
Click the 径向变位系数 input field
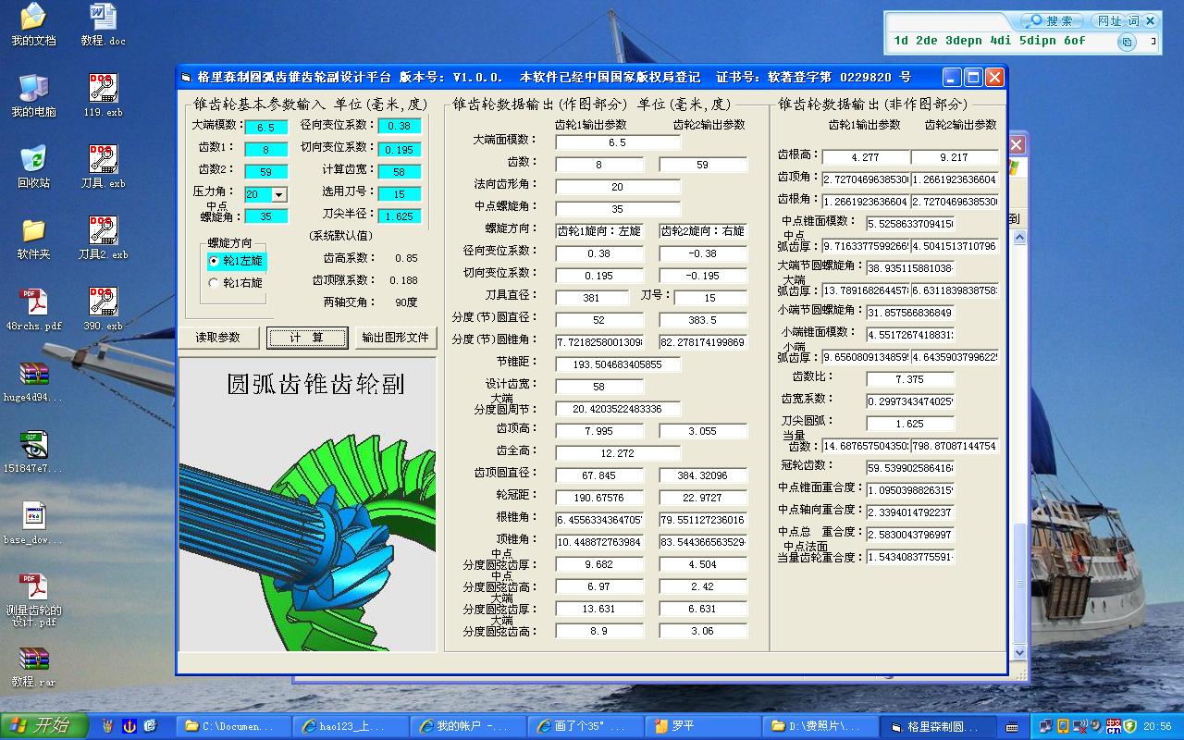point(400,126)
